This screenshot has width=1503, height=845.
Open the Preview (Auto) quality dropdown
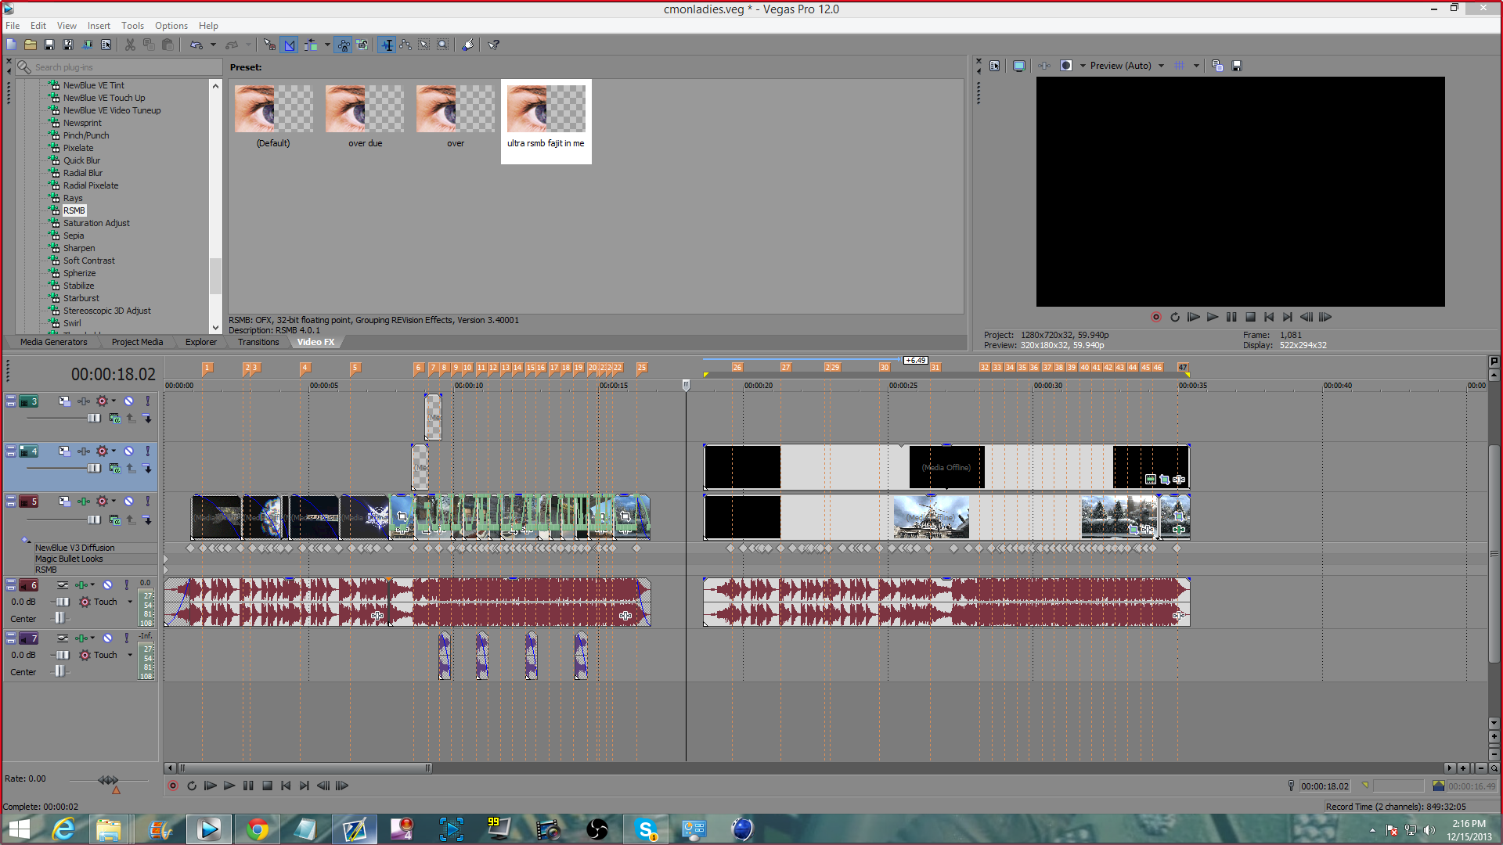pos(1161,66)
